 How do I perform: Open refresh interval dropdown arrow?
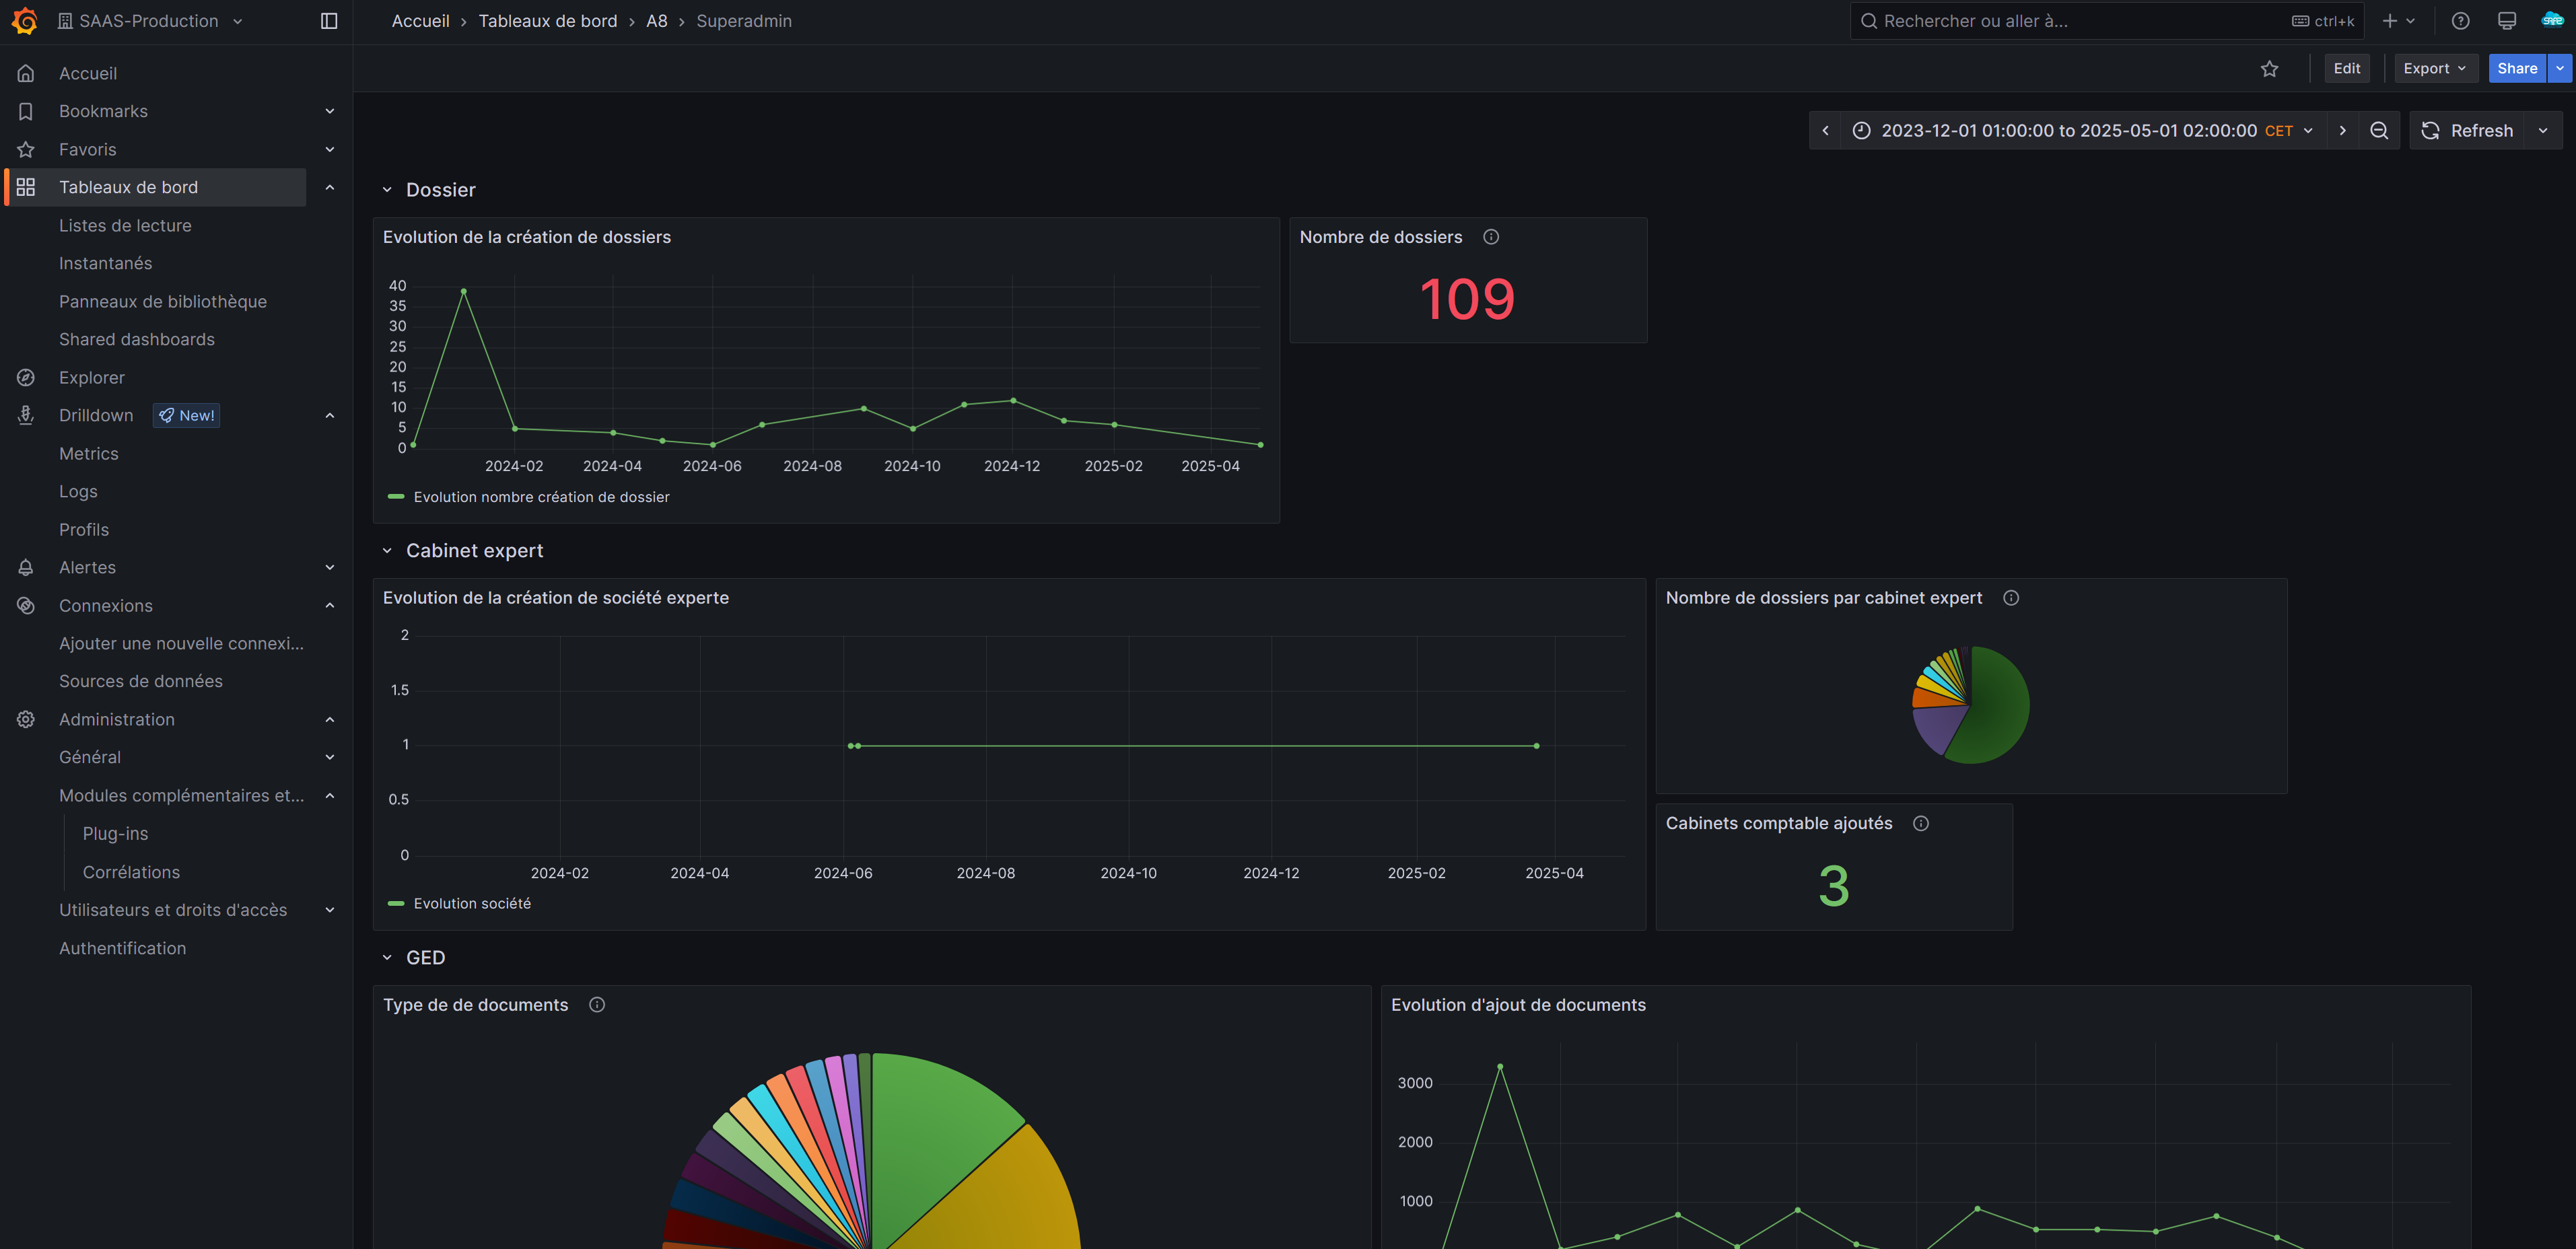pos(2542,131)
